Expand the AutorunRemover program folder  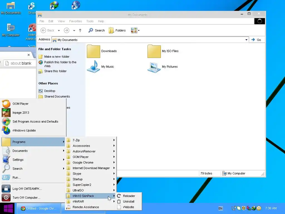click(91, 151)
